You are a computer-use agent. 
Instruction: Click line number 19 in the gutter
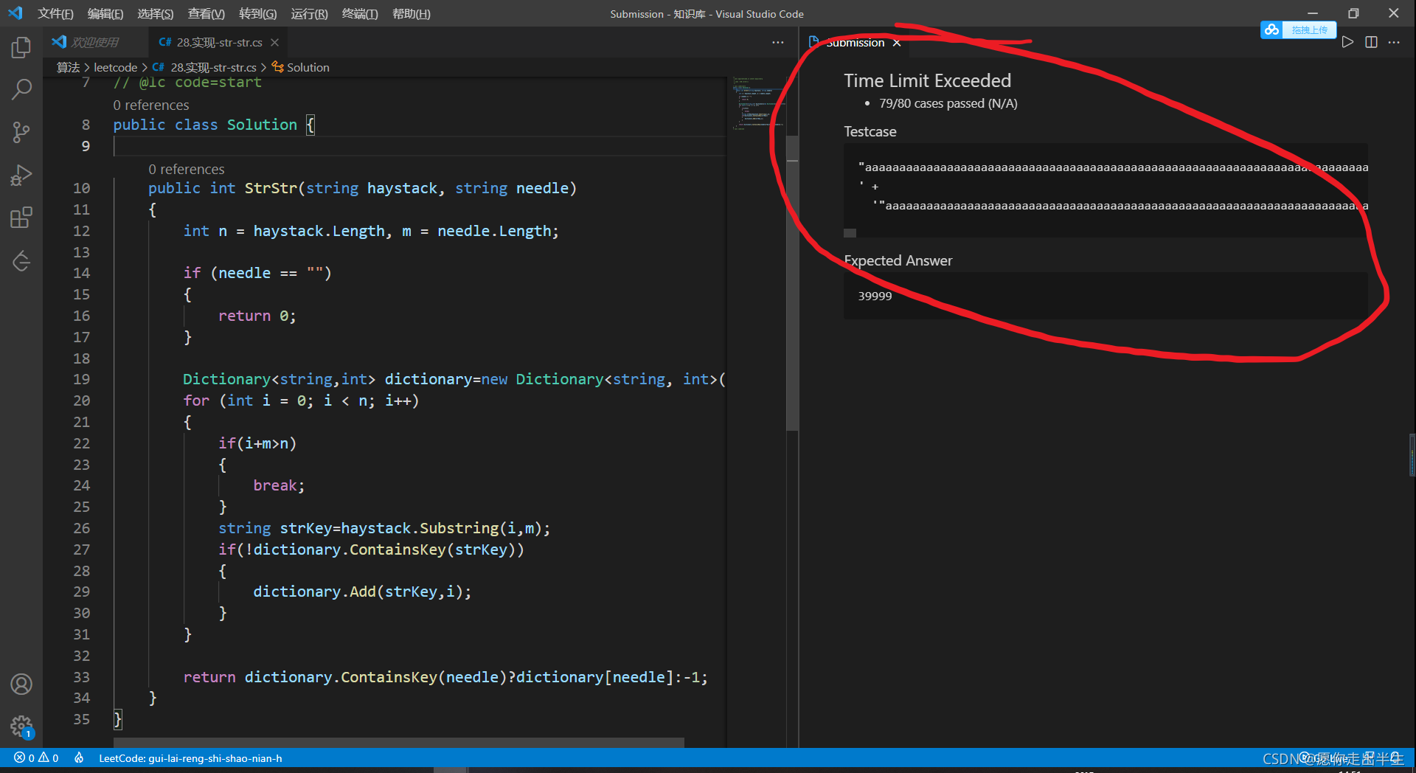81,379
